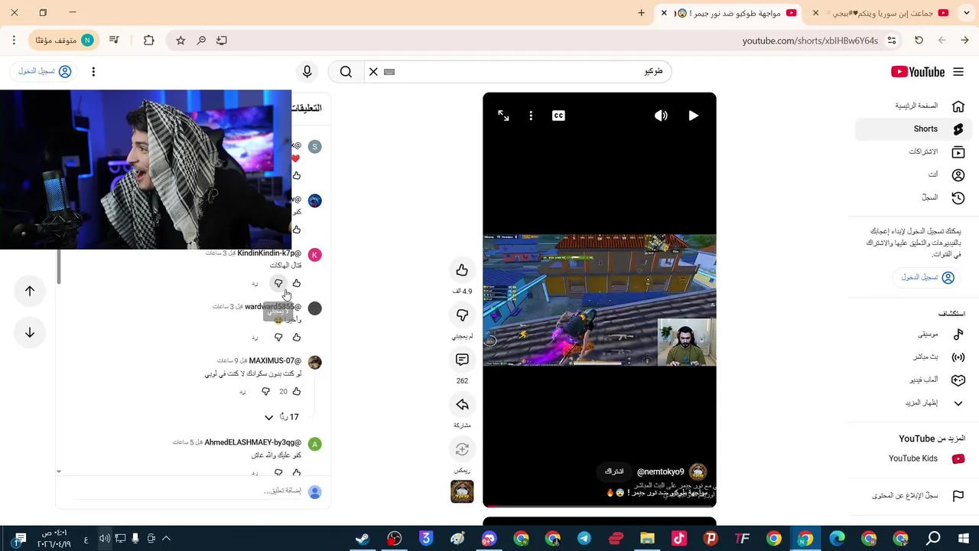Open the Short's more options menu
979x551 pixels.
coord(531,116)
